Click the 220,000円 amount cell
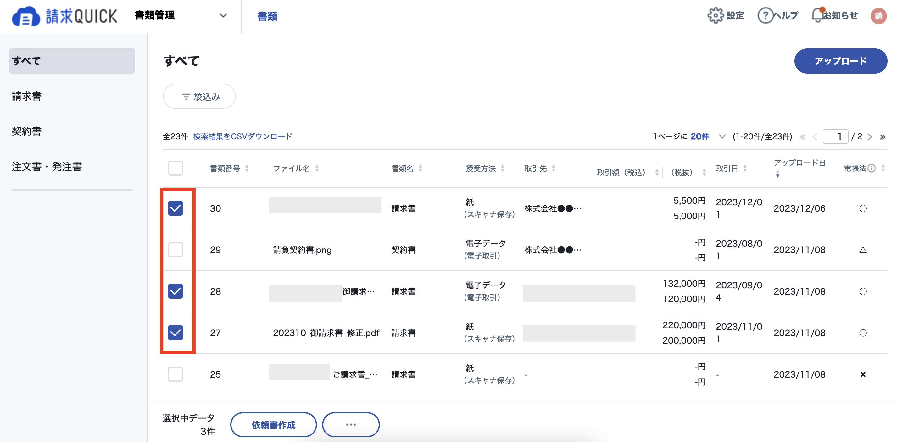The height and width of the screenshot is (442, 897). [683, 325]
